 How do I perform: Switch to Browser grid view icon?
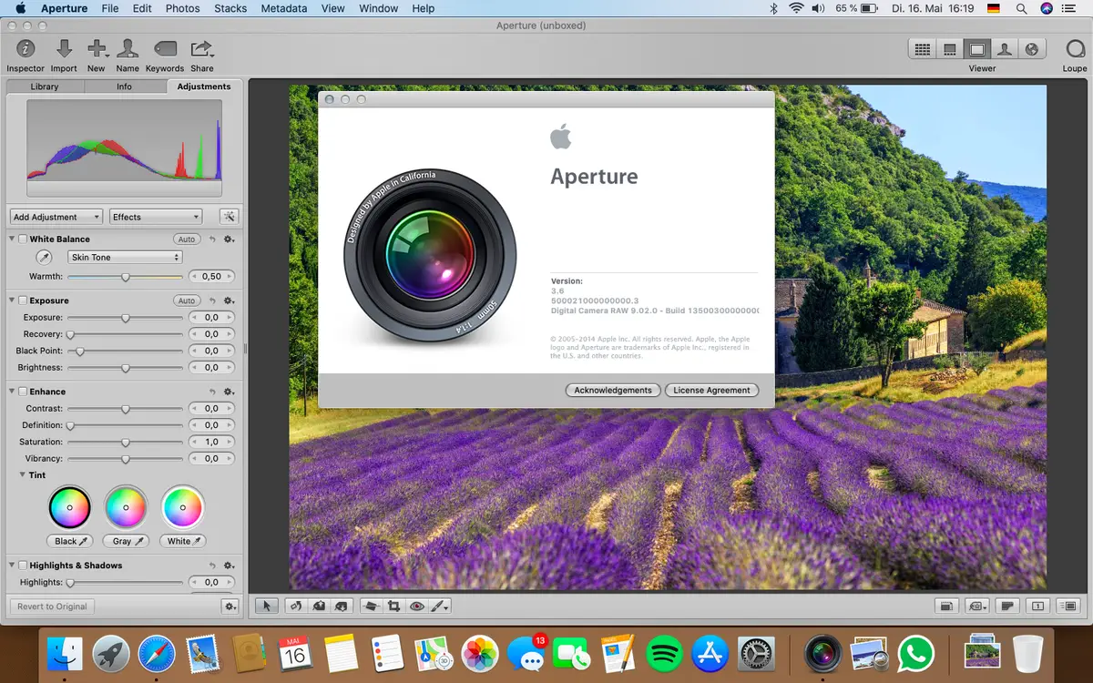point(923,49)
